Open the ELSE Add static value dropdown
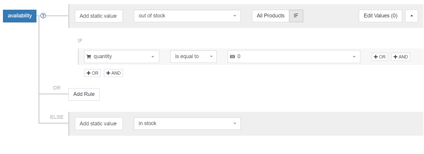Screen dimensions: 424x154 [x=99, y=124]
